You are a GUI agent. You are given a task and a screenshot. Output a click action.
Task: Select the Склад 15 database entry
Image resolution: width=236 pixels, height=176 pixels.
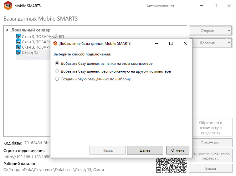pyautogui.click(x=30, y=53)
